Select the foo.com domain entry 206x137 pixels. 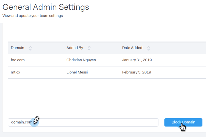tap(18, 60)
